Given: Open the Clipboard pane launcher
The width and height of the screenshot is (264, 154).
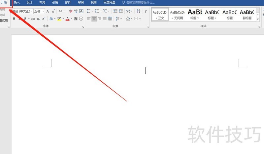Looking at the screenshot, I should point(9,27).
